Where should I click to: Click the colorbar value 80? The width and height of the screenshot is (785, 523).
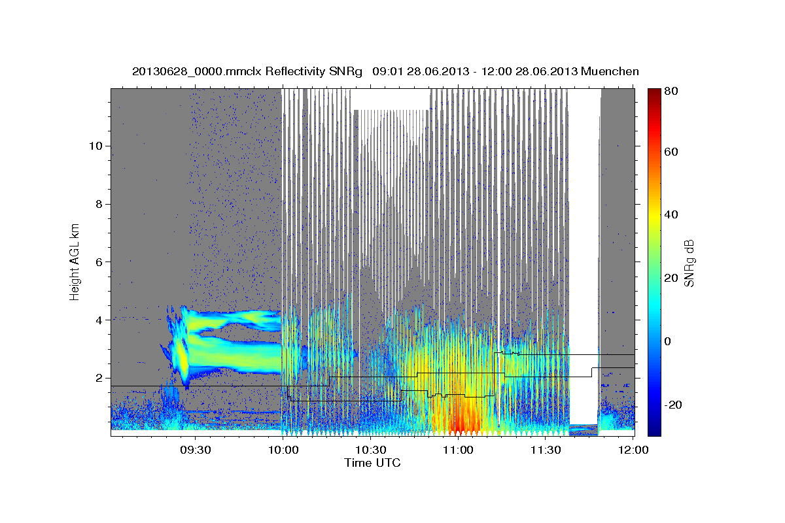tap(671, 92)
